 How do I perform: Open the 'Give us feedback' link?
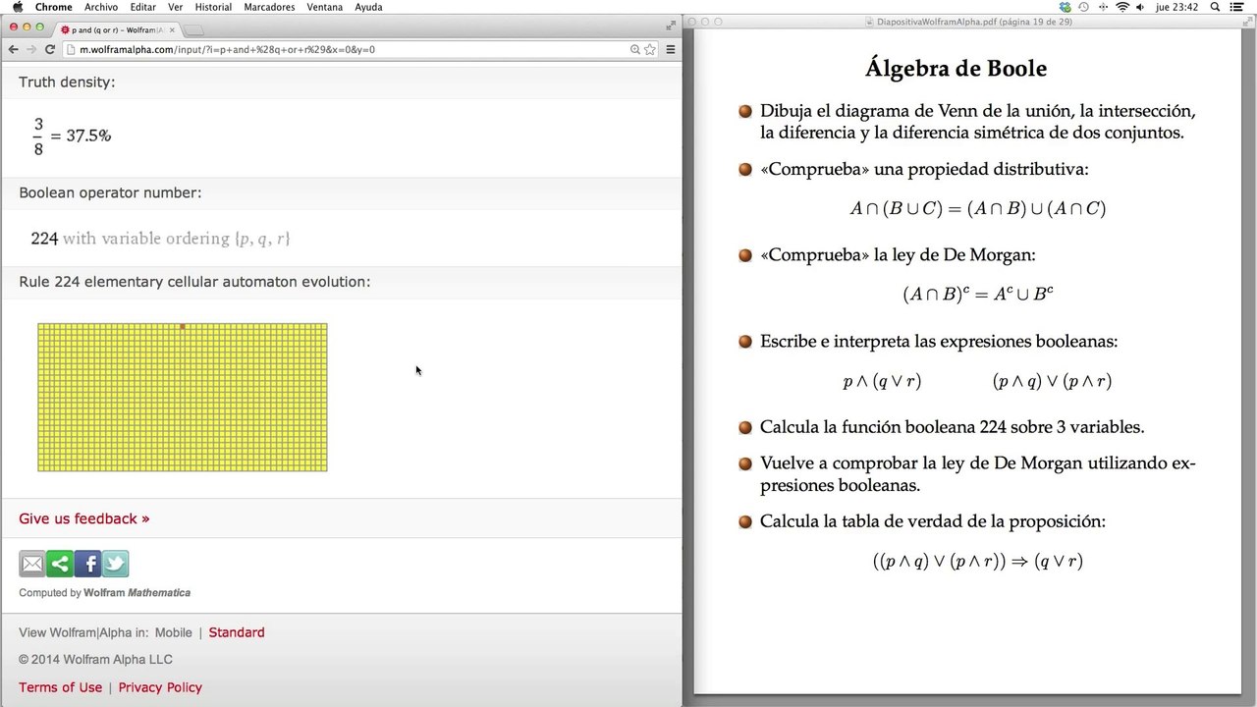coord(84,518)
